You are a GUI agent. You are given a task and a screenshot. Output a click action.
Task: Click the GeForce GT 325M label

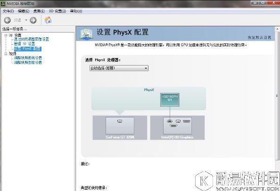pos(120,137)
